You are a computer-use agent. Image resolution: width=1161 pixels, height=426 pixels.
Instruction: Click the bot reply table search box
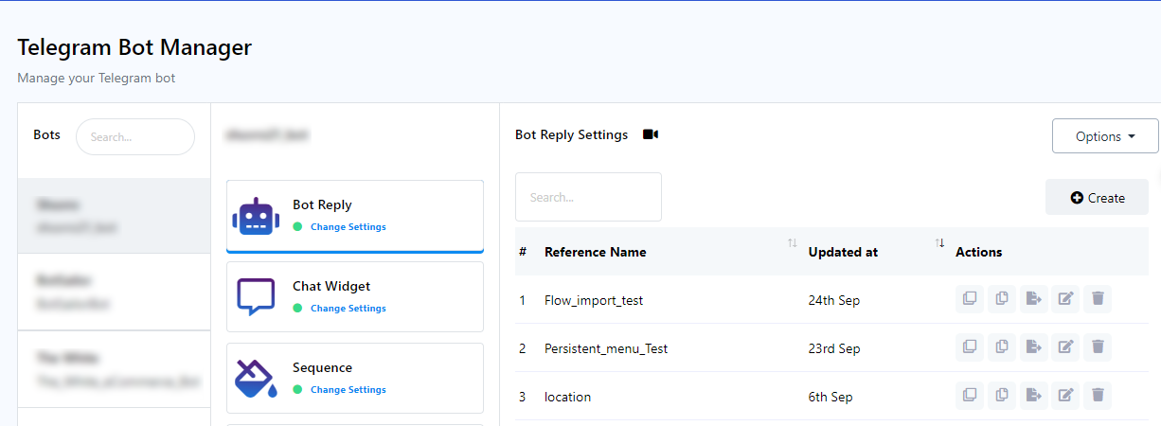[587, 197]
